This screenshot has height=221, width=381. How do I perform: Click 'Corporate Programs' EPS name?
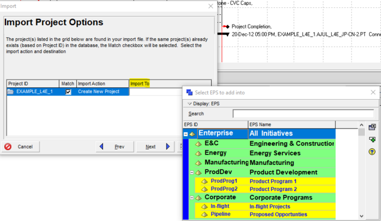(281, 198)
